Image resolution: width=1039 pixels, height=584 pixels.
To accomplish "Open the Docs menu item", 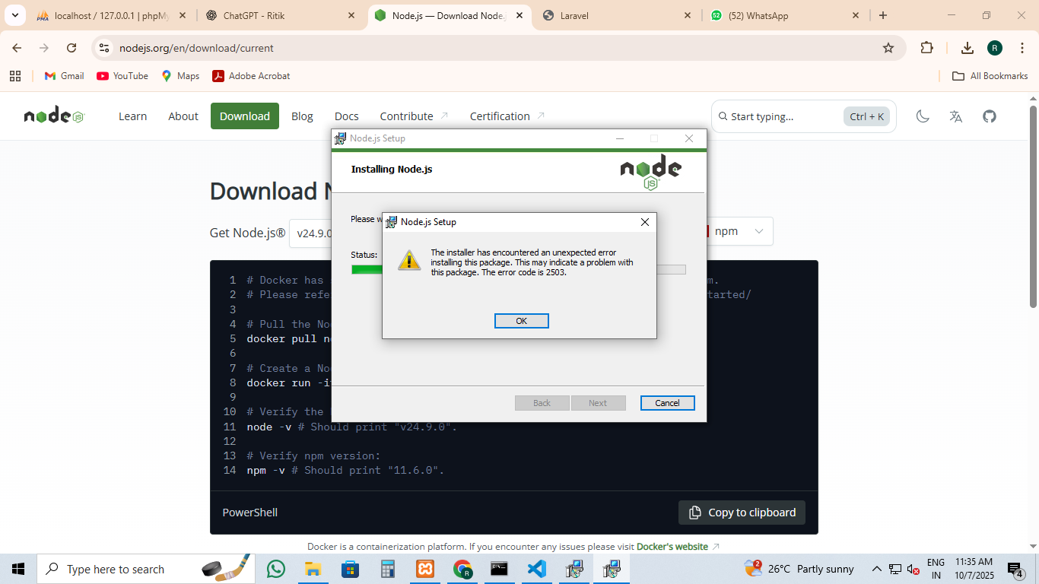I will click(x=346, y=116).
